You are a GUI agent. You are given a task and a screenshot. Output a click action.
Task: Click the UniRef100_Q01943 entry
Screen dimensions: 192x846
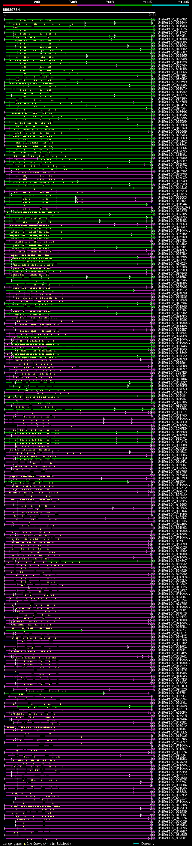pos(172,46)
